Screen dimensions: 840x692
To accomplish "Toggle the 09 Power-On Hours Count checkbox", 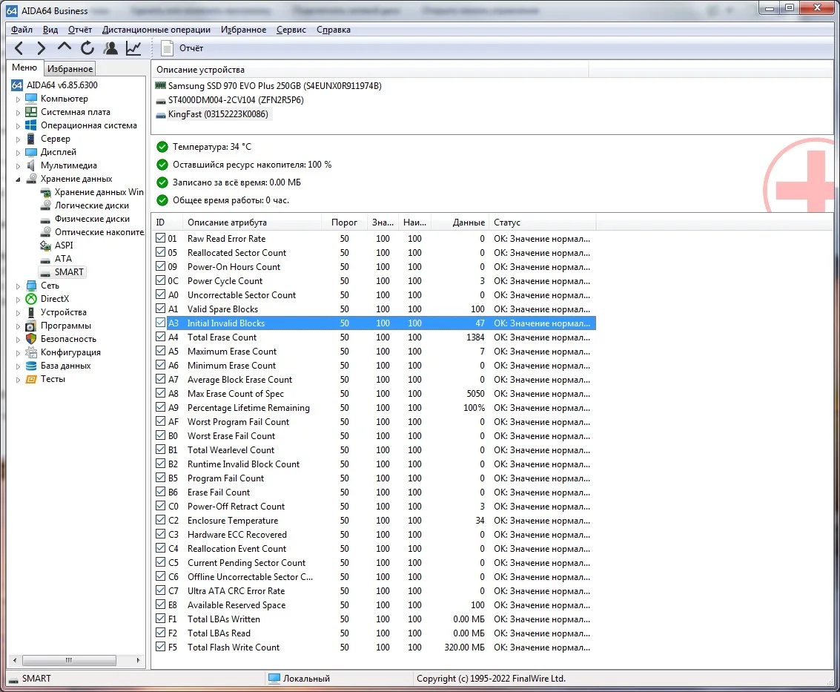I will (160, 266).
